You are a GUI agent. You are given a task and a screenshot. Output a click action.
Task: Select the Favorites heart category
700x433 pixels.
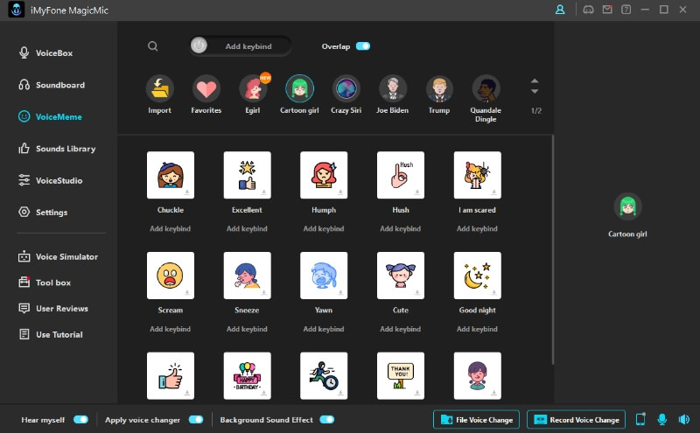point(206,88)
